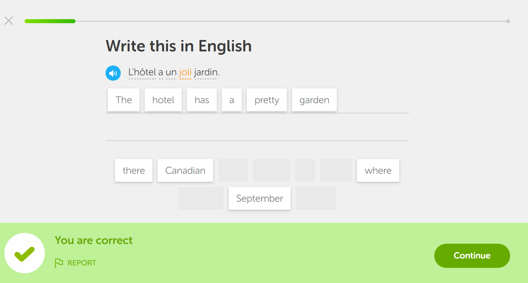Remove the word 'The' from the answer
Image resolution: width=528 pixels, height=283 pixels.
tap(124, 100)
